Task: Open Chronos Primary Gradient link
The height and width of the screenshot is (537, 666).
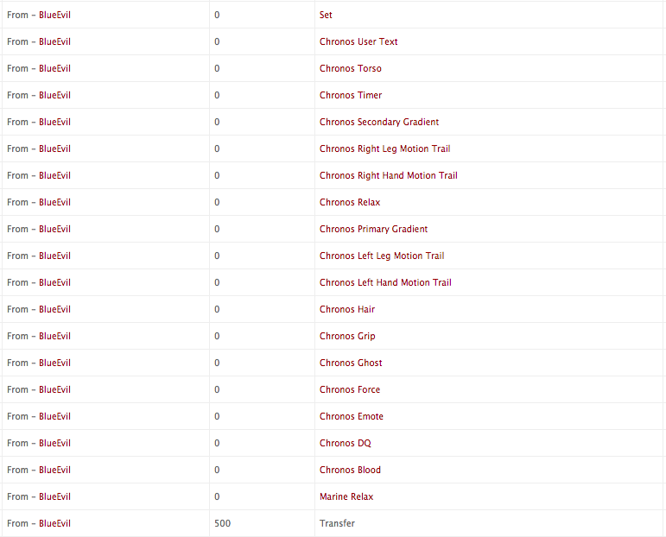Action: point(374,229)
